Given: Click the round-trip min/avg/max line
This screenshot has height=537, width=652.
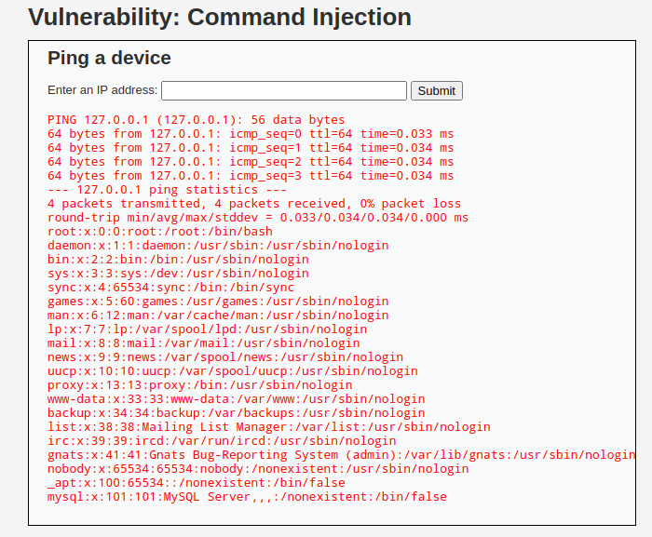Looking at the screenshot, I should (x=258, y=218).
